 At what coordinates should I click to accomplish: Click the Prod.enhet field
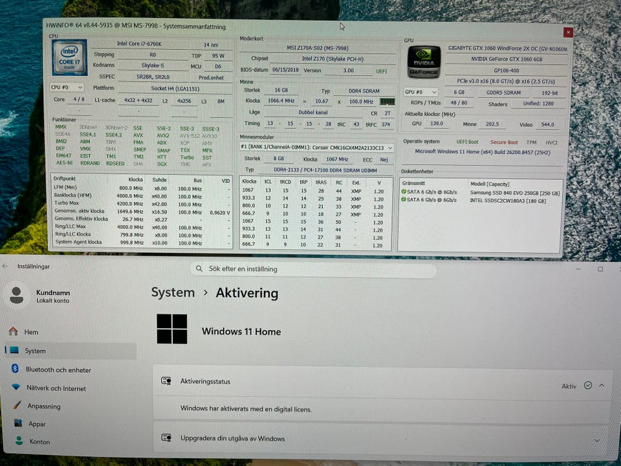click(x=211, y=78)
